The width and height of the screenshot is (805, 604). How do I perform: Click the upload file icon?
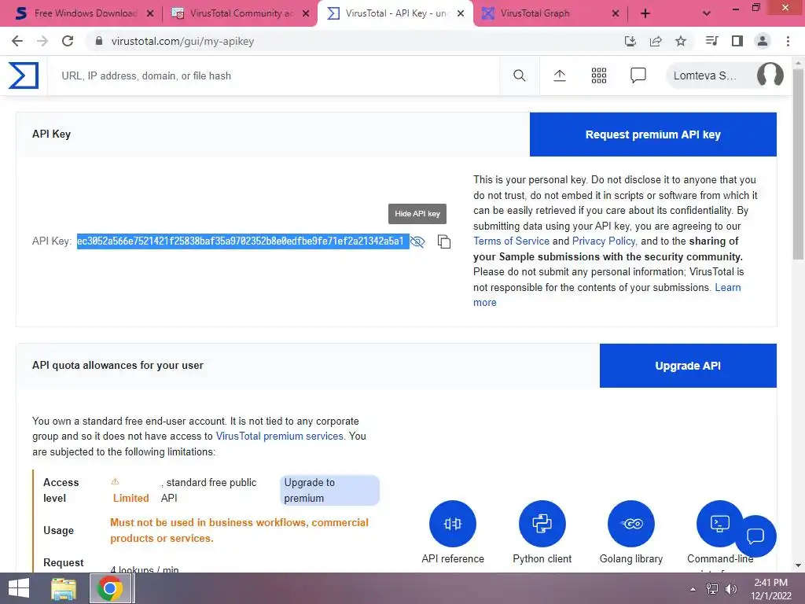click(x=560, y=75)
